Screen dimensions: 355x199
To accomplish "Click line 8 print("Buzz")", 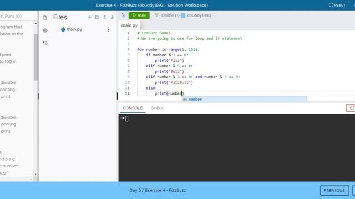I will (x=169, y=71).
